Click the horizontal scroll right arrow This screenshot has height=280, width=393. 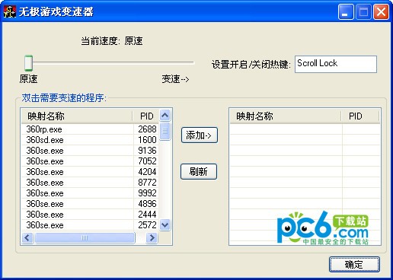click(x=152, y=238)
